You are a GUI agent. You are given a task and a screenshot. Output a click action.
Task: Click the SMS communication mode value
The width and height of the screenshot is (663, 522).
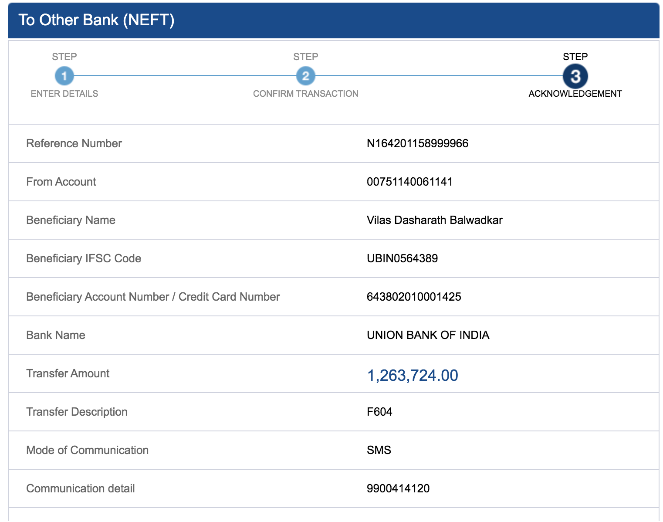pyautogui.click(x=379, y=450)
